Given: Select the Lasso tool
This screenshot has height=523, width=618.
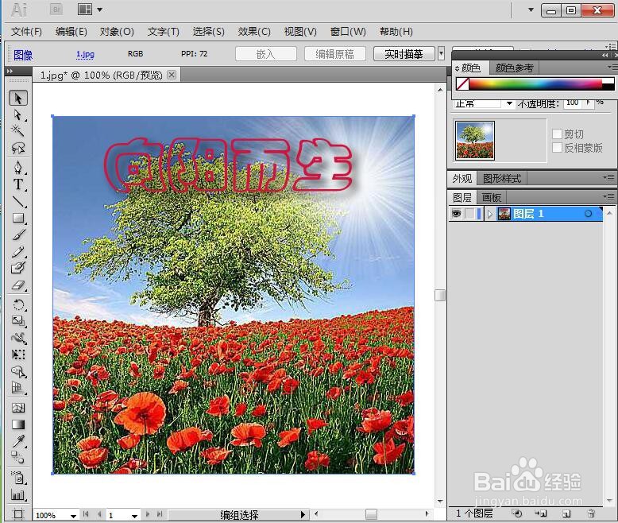Looking at the screenshot, I should tap(18, 148).
